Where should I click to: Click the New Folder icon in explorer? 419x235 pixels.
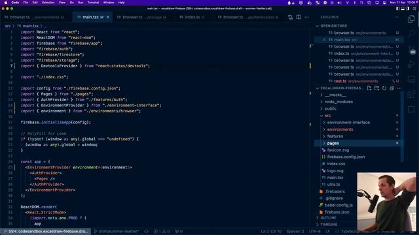[x=377, y=88]
